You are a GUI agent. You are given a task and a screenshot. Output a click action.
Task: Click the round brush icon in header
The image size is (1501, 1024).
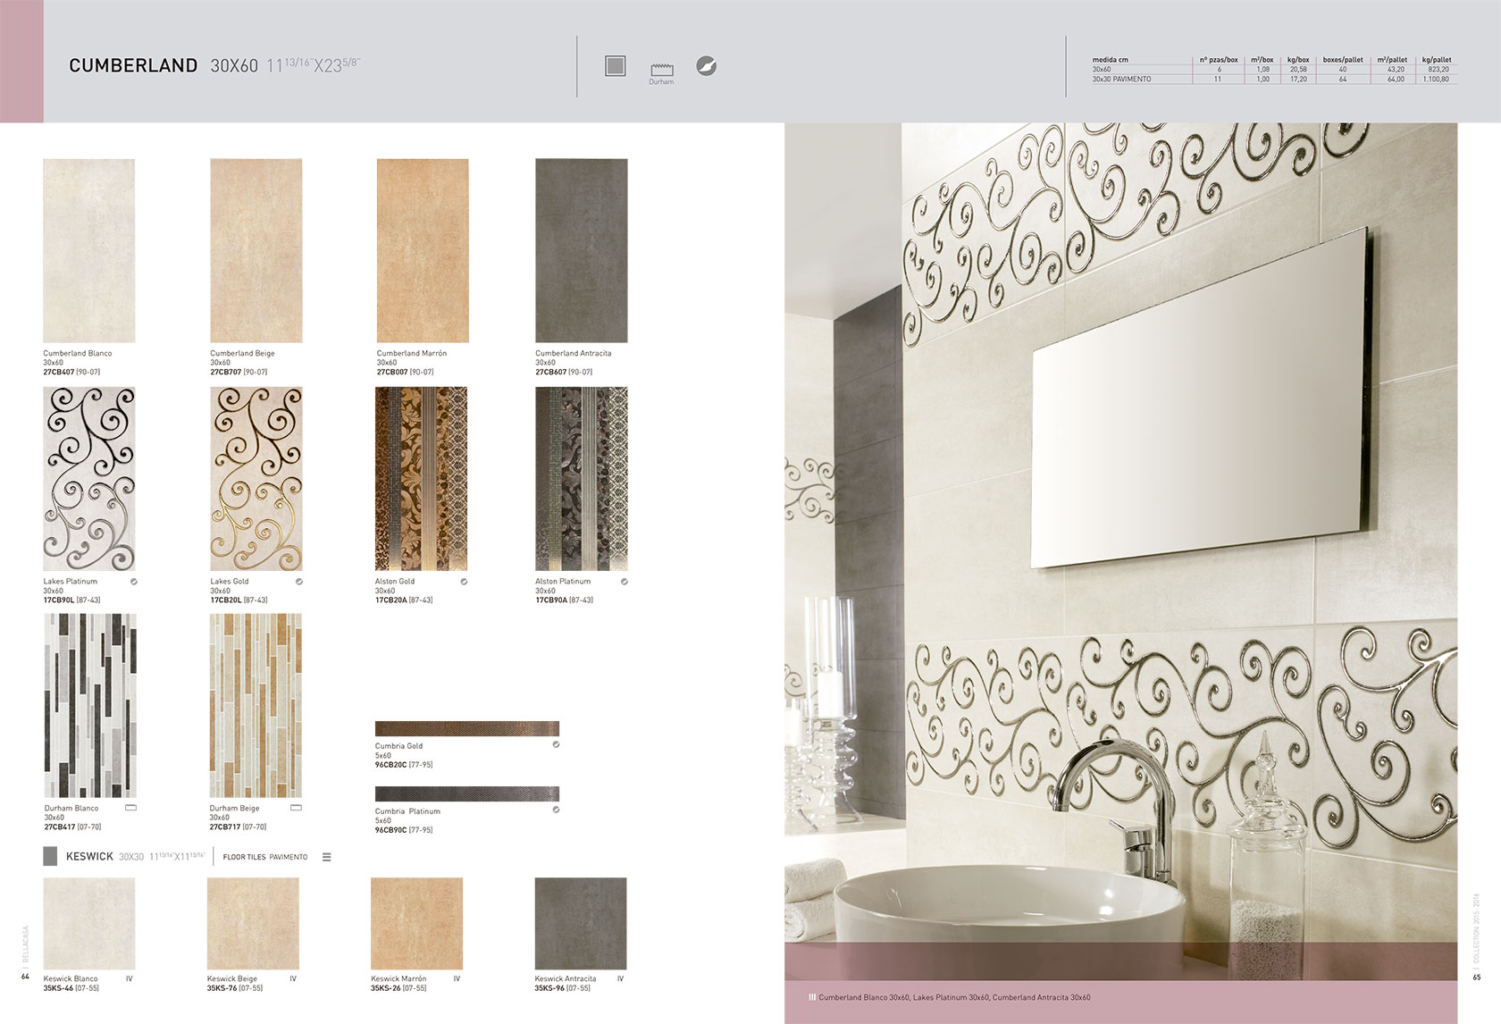pyautogui.click(x=706, y=66)
